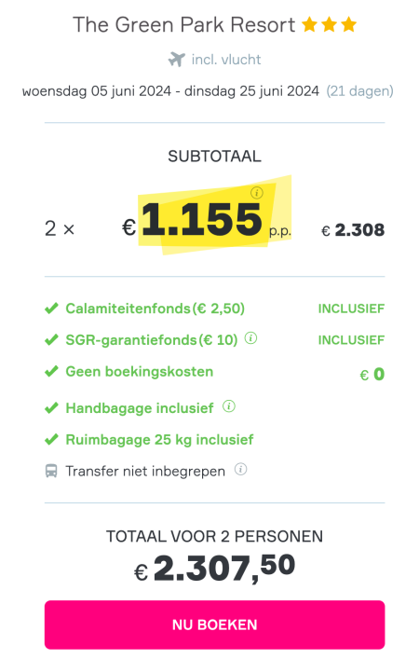Click the € 2.307,50 total price
The image size is (419, 659).
pyautogui.click(x=214, y=568)
